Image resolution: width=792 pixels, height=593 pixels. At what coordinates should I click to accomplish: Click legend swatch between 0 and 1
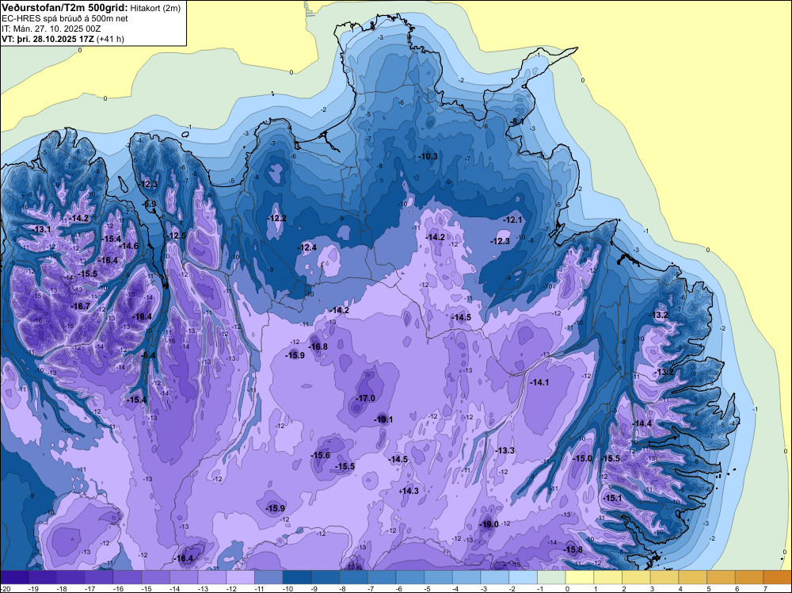tap(581, 577)
